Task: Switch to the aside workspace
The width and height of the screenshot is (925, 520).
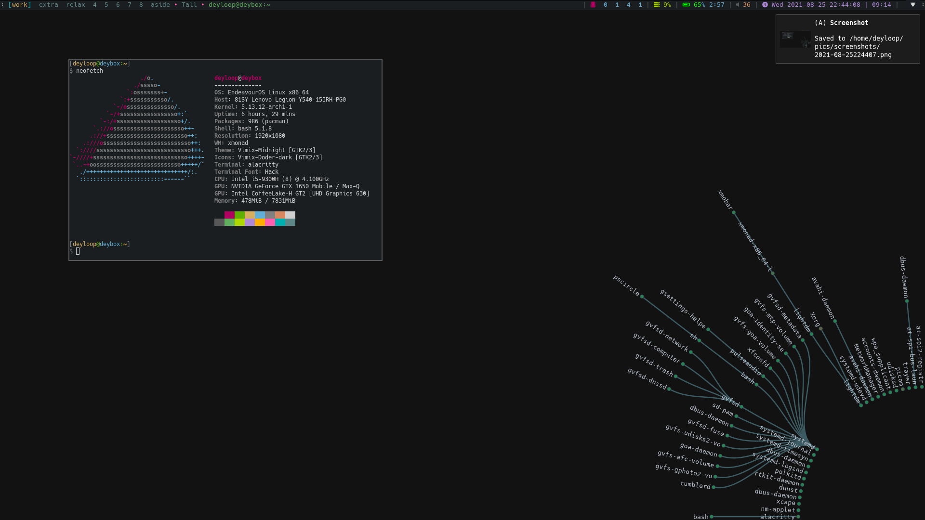Action: tap(160, 5)
